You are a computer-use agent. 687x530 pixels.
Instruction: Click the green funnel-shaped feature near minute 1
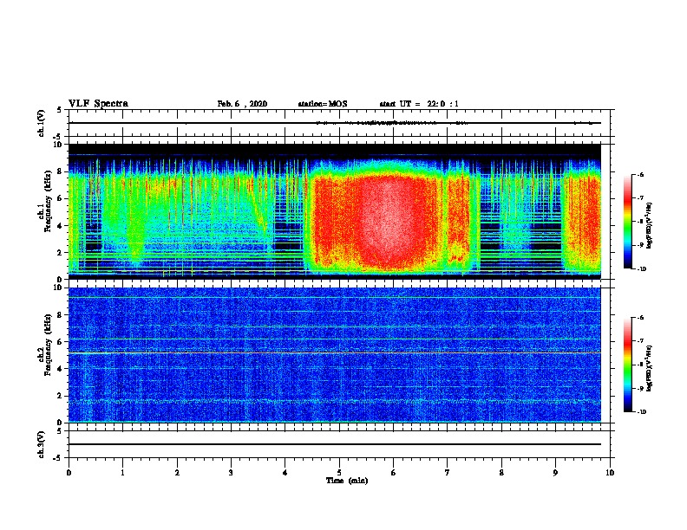point(136,228)
